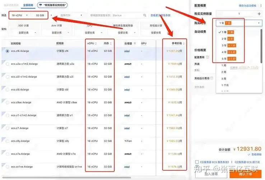Choose 1 年 7 折 in duration list
The width and height of the screenshot is (265, 180).
(239, 32)
